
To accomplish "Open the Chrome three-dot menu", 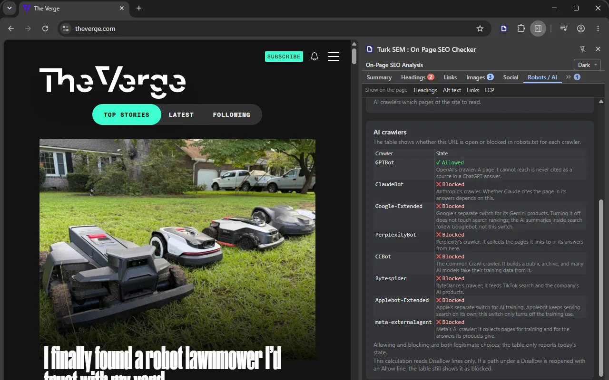I will pos(598,28).
